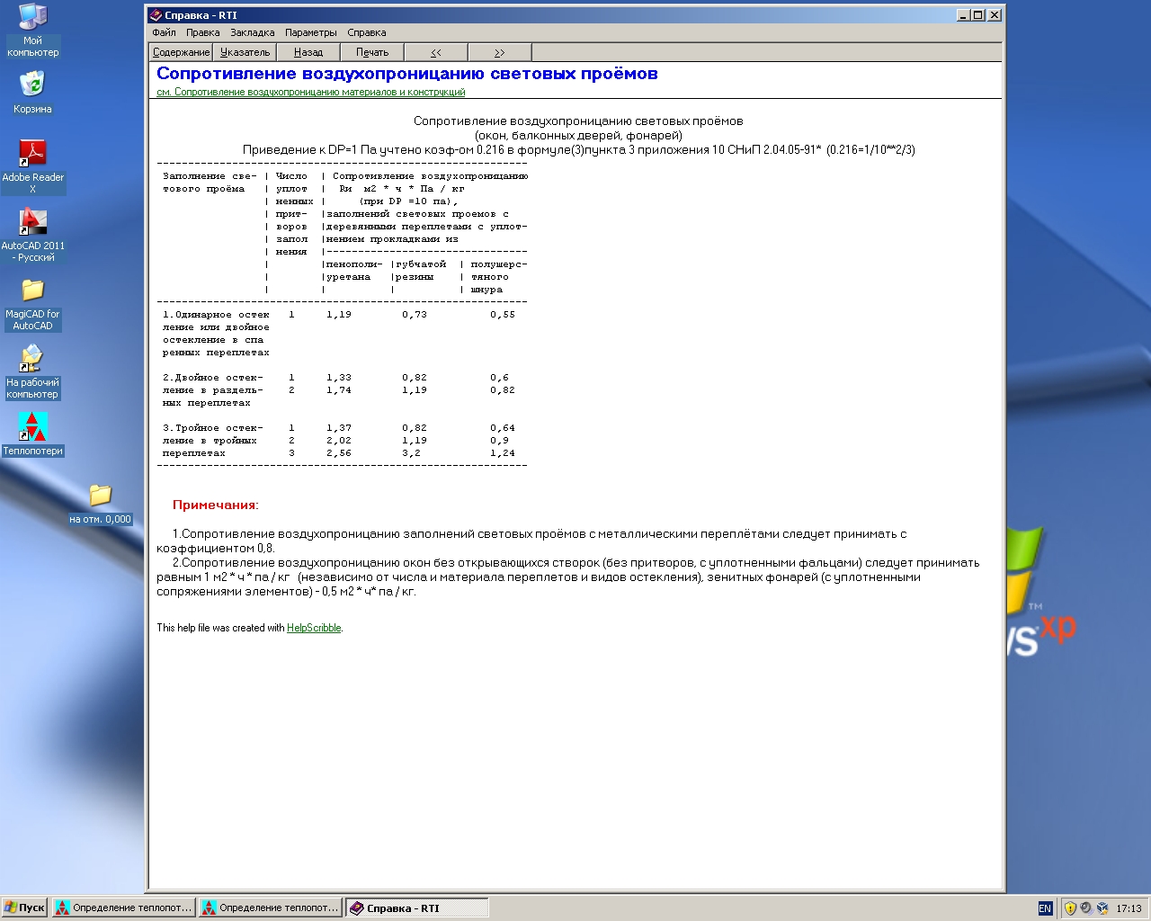This screenshot has width=1151, height=921.
Task: Open the Закладка menu
Action: (252, 32)
